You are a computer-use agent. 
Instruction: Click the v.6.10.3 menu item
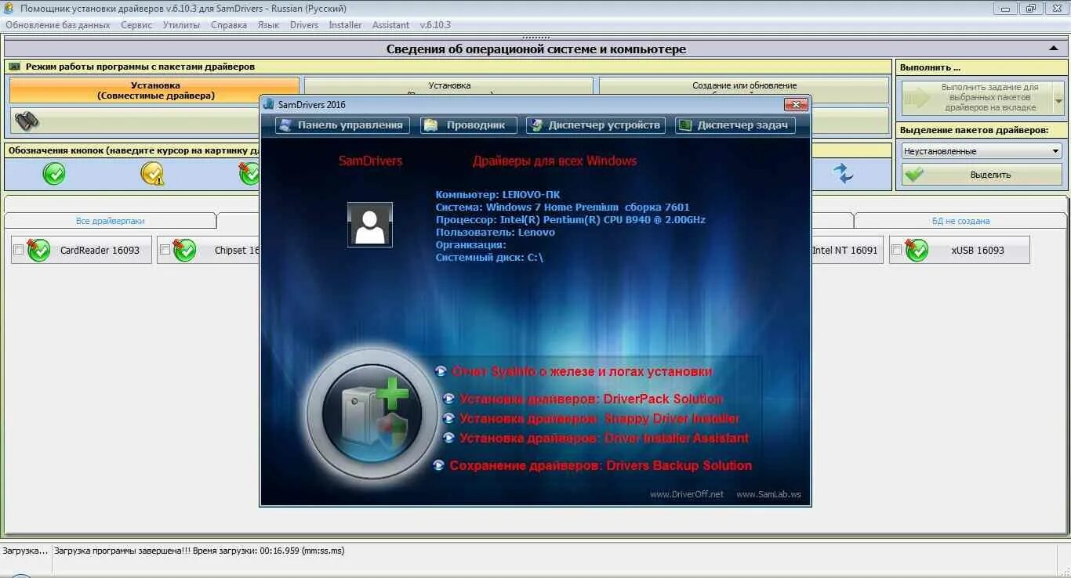coord(435,25)
